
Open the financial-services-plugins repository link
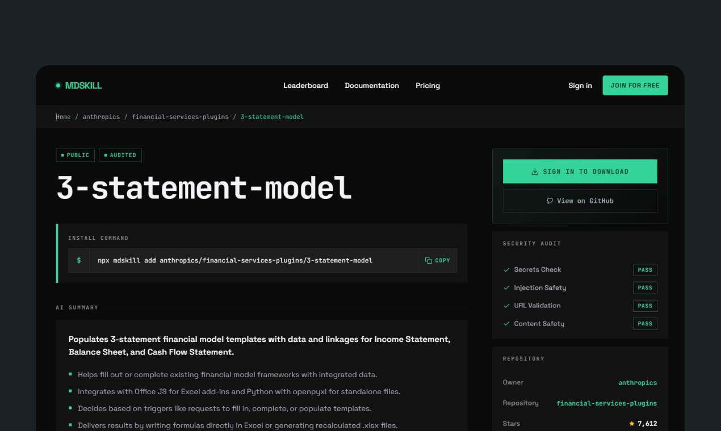(607, 403)
